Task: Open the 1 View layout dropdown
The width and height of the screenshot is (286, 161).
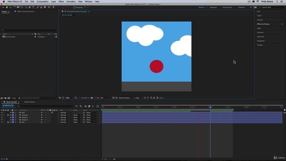Action: 138,98
